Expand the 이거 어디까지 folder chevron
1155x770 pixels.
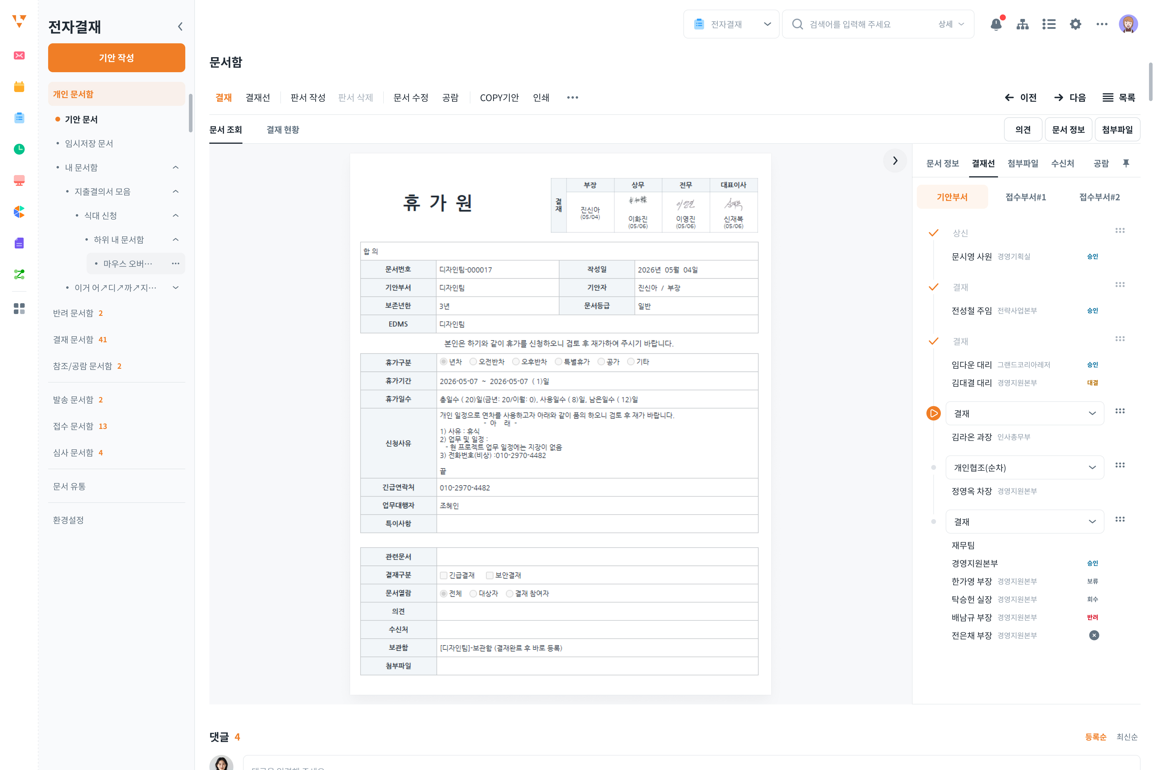[175, 288]
